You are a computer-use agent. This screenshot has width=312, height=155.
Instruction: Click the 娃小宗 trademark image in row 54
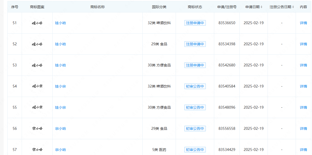tap(37, 86)
